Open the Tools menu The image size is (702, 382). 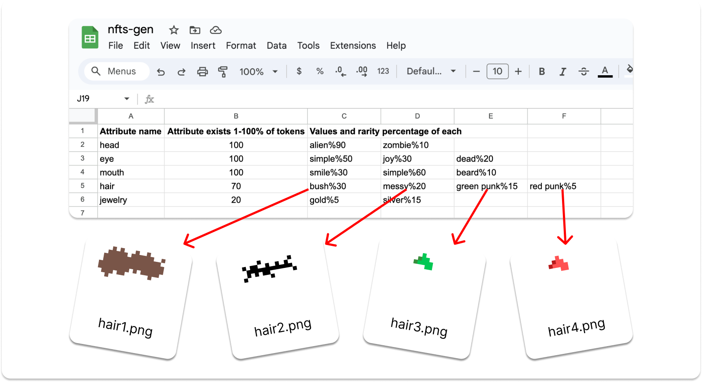(308, 45)
